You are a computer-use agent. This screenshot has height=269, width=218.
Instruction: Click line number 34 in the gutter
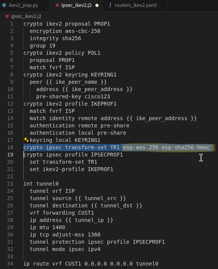coord(10,264)
